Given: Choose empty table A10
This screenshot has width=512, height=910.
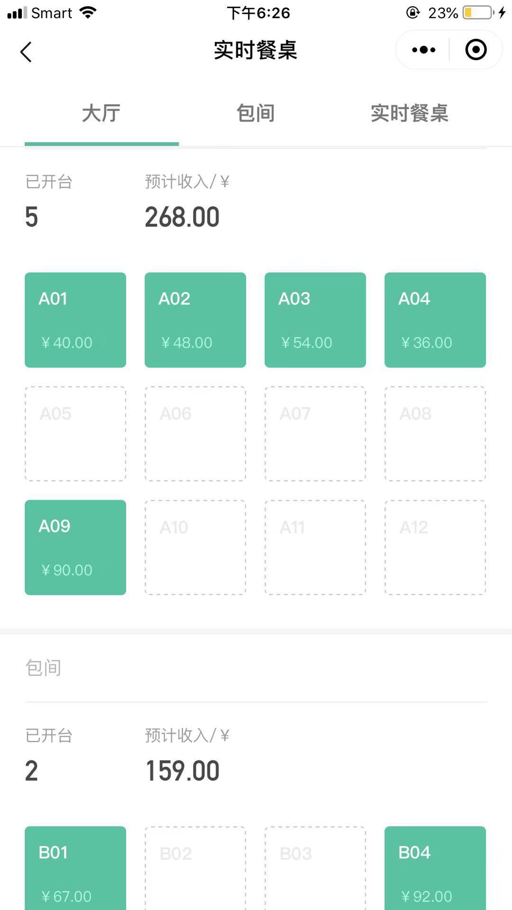Looking at the screenshot, I should pyautogui.click(x=195, y=547).
